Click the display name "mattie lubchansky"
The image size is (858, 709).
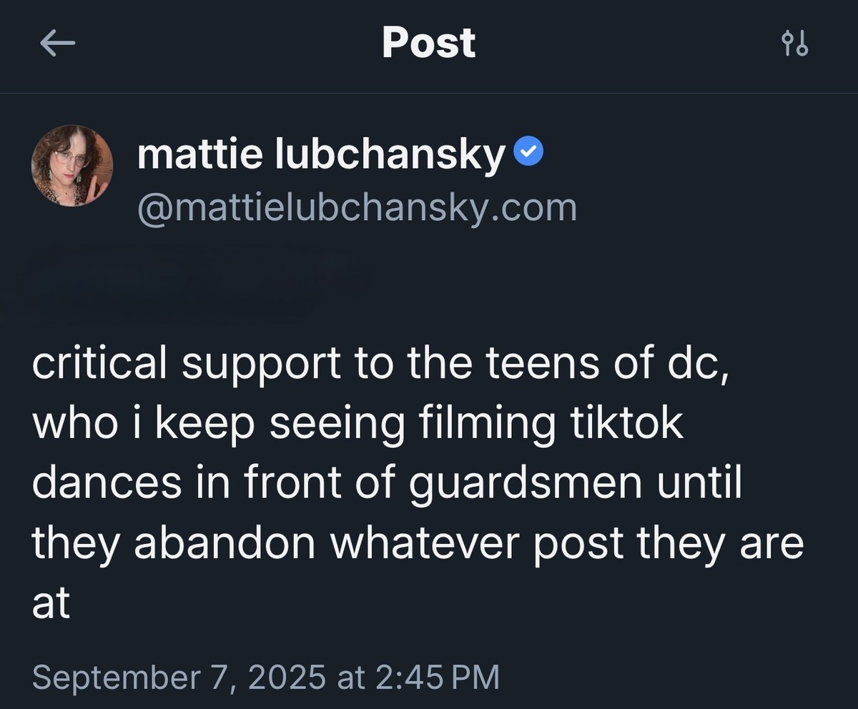[x=321, y=153]
